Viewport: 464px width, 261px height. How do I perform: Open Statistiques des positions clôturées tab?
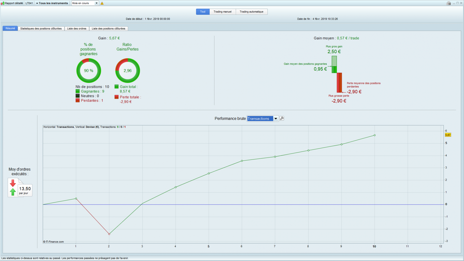click(x=41, y=29)
